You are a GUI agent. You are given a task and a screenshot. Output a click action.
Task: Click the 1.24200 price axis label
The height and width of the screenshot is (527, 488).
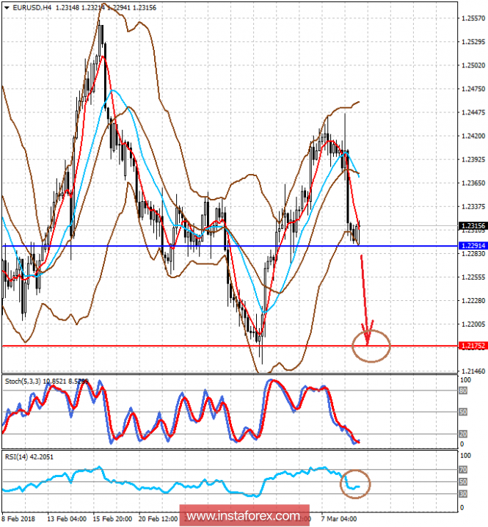pos(473,136)
